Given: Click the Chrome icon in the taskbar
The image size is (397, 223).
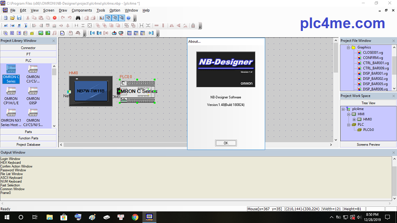Looking at the screenshot, I should point(135,217).
